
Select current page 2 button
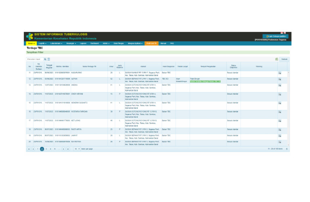click(42, 149)
